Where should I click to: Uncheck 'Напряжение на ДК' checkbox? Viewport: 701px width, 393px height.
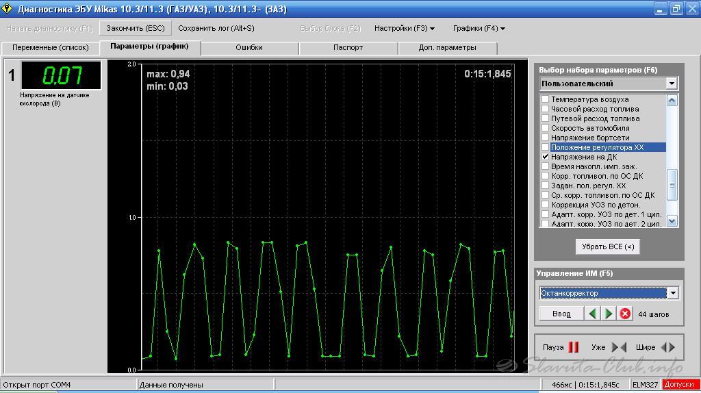(x=545, y=157)
